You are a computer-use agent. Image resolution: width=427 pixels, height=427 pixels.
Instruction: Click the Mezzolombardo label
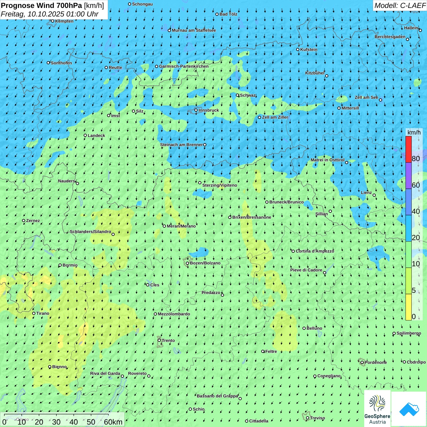point(174,314)
